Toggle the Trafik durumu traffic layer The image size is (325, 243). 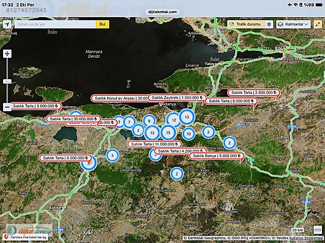click(x=246, y=24)
